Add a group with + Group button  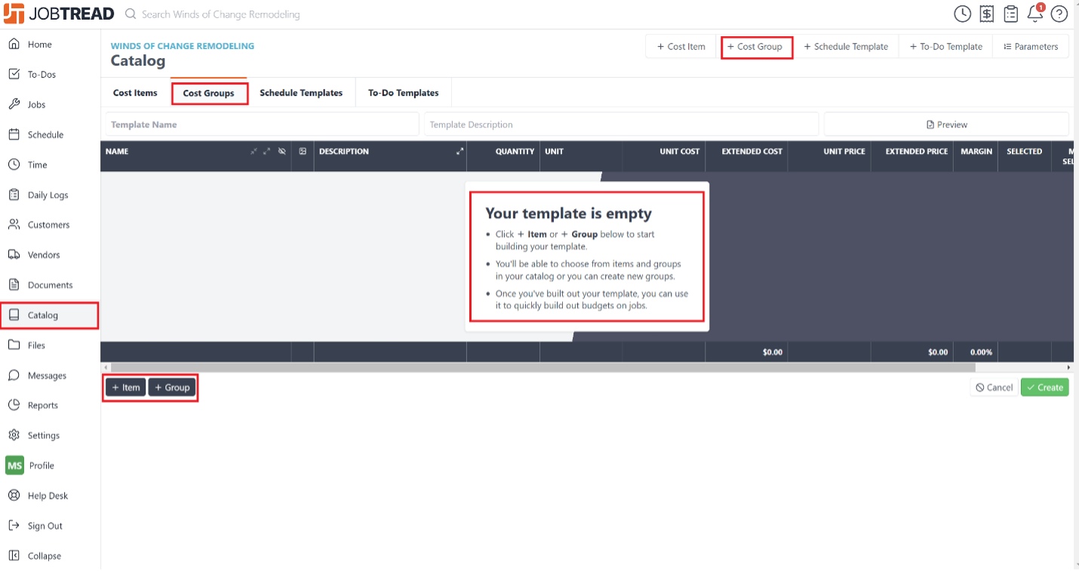pos(172,388)
